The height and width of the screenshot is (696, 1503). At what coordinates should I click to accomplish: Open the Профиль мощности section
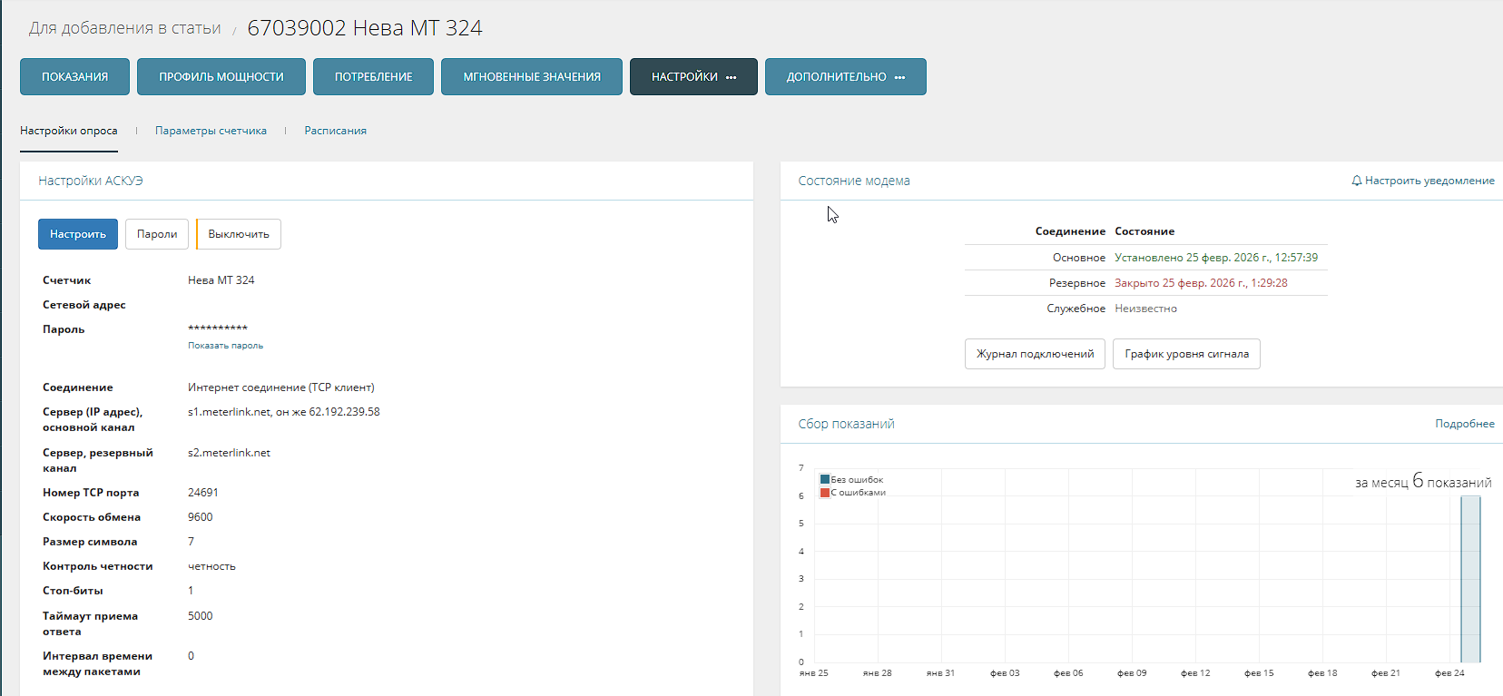point(221,77)
